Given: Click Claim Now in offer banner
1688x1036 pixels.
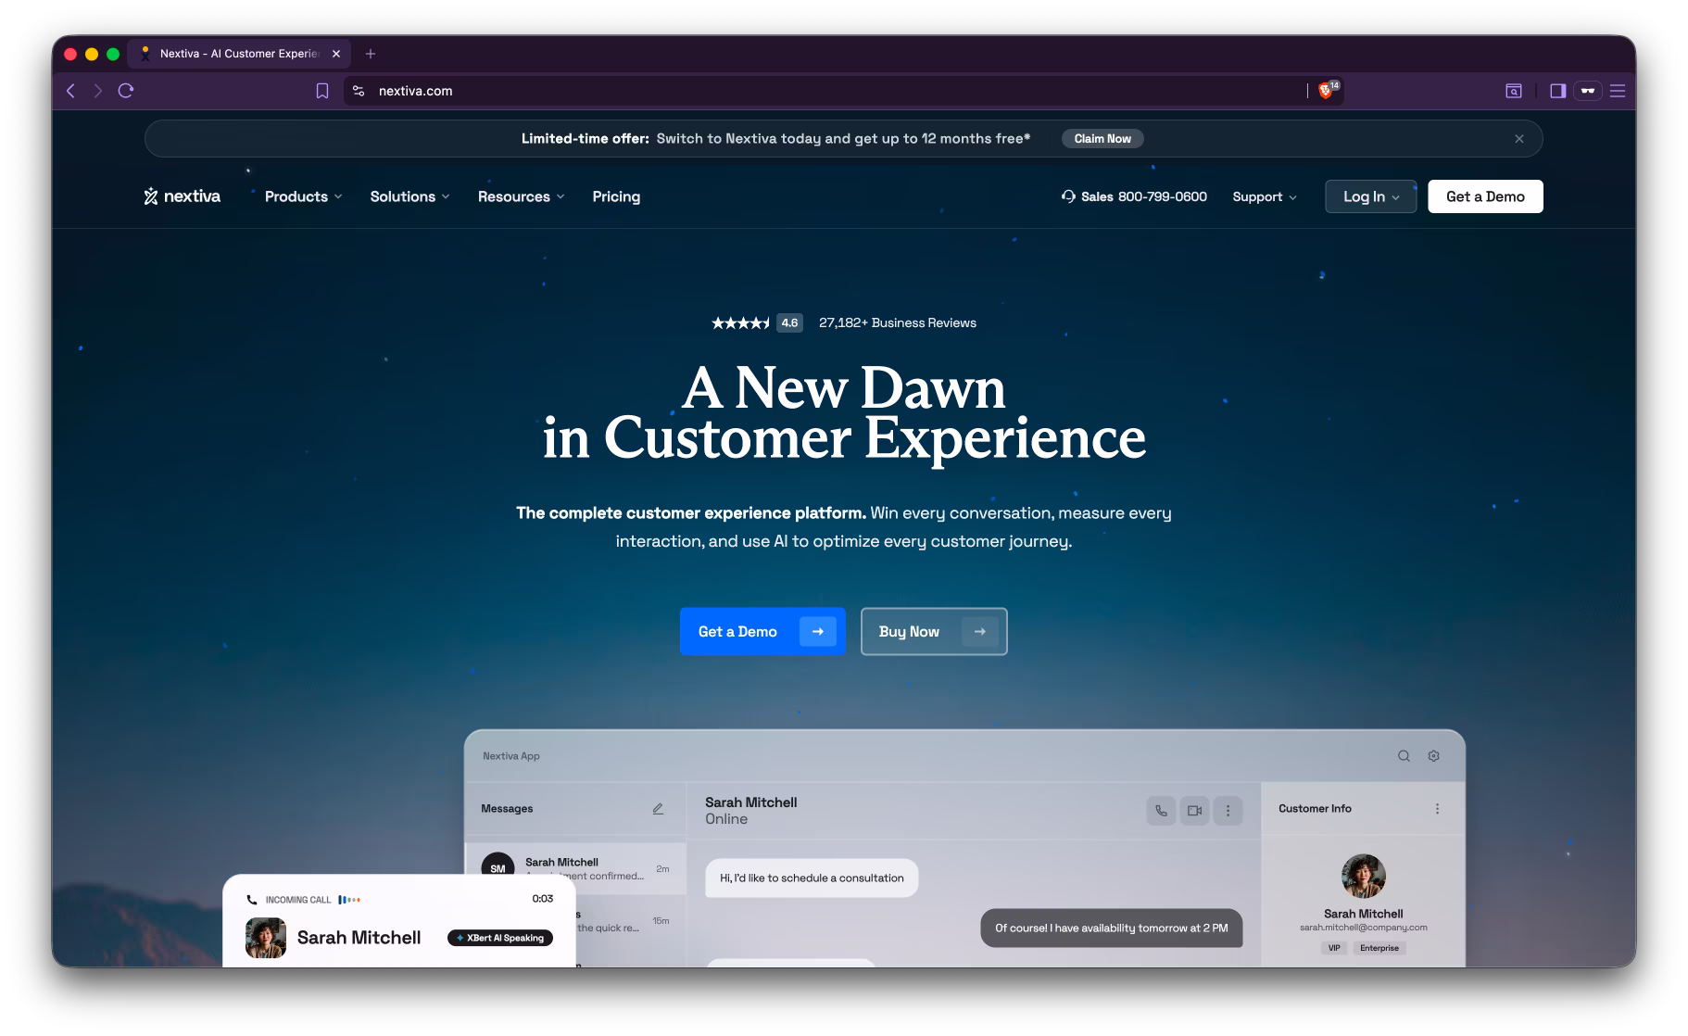Looking at the screenshot, I should tap(1102, 139).
